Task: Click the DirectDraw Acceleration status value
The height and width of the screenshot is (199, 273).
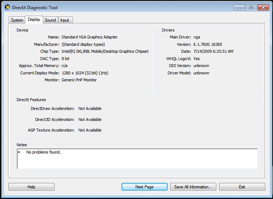Action: pyautogui.click(x=90, y=108)
